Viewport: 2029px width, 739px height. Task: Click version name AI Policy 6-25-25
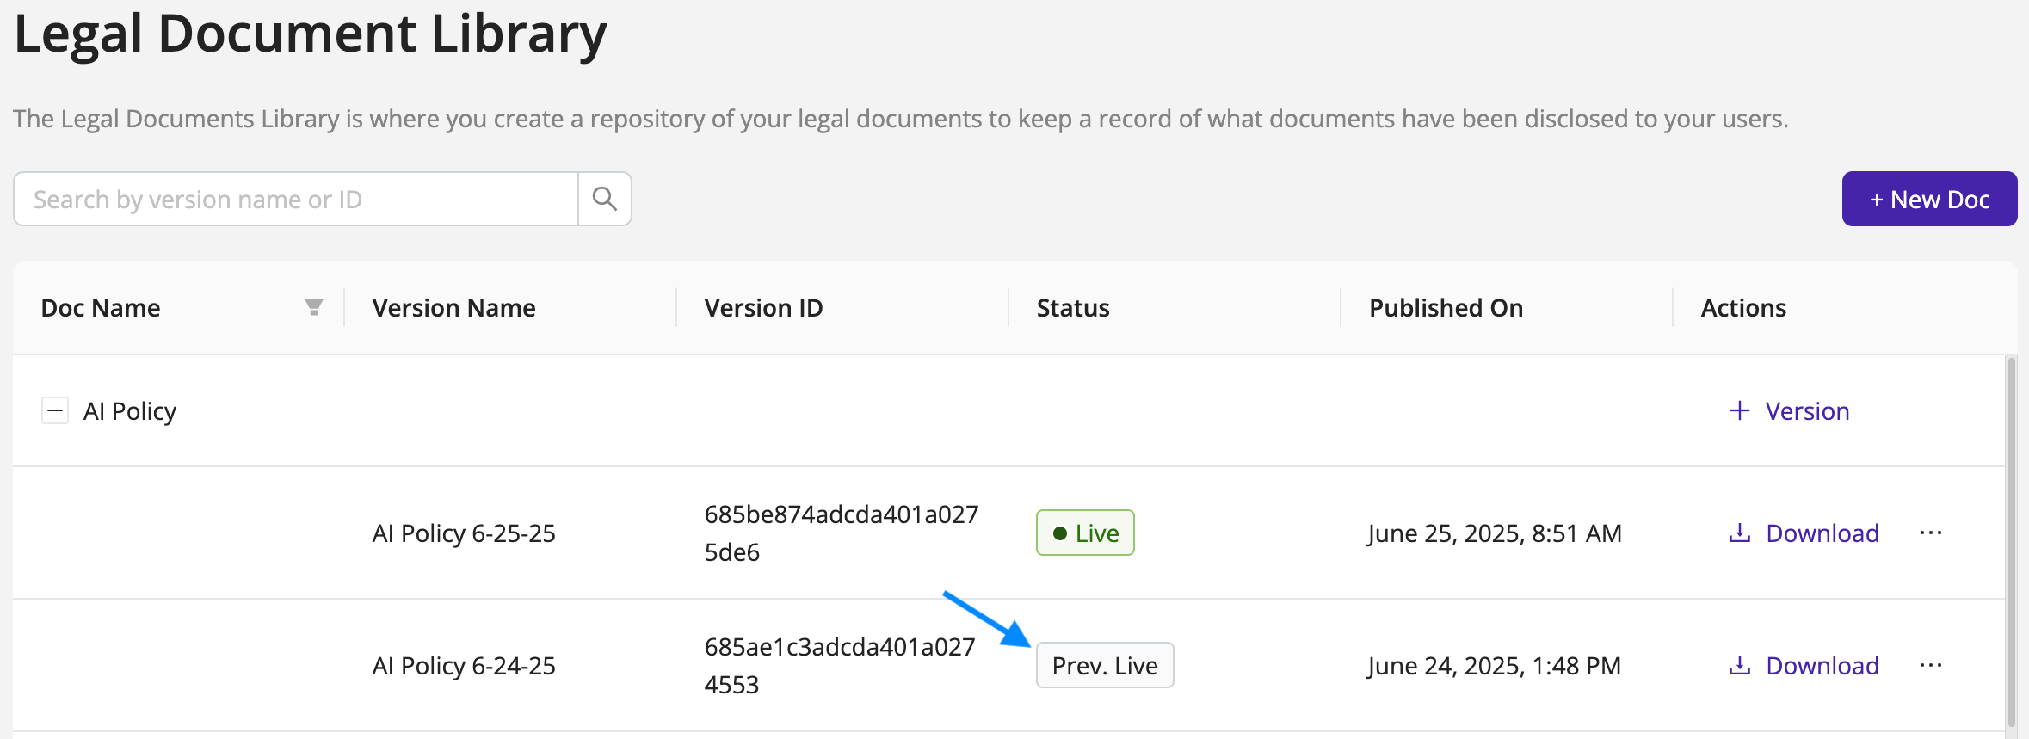(x=464, y=533)
